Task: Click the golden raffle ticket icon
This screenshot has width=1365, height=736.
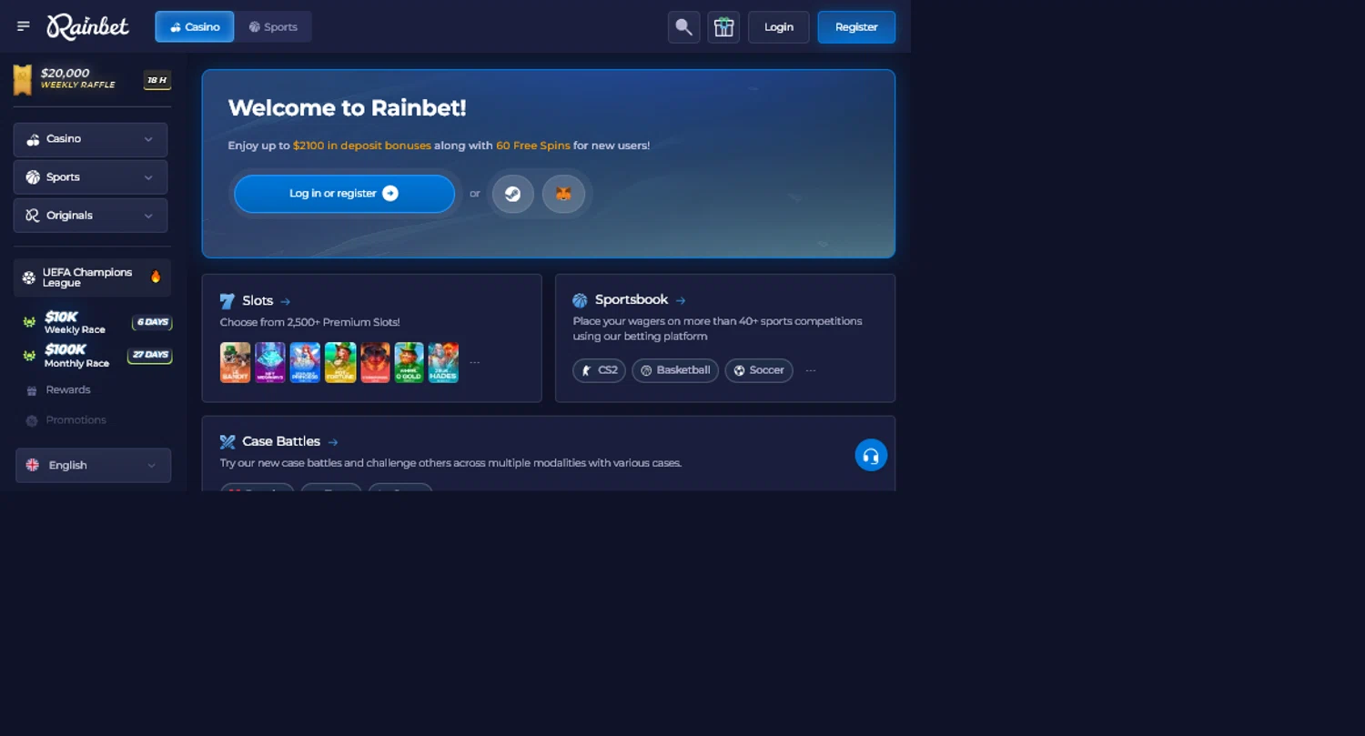Action: (x=23, y=80)
